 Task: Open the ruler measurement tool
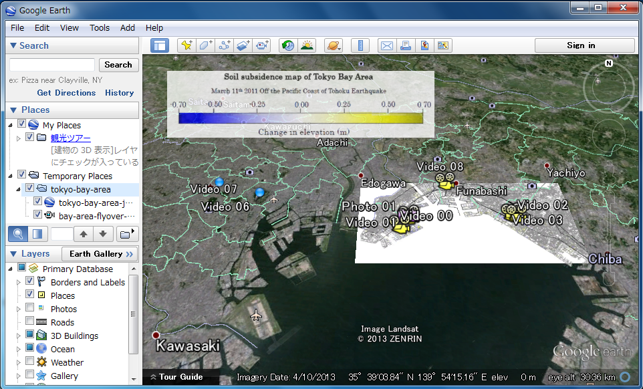coord(360,45)
